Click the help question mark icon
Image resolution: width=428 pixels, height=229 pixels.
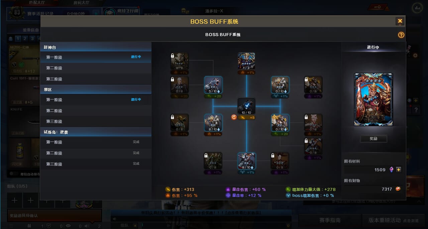401,35
